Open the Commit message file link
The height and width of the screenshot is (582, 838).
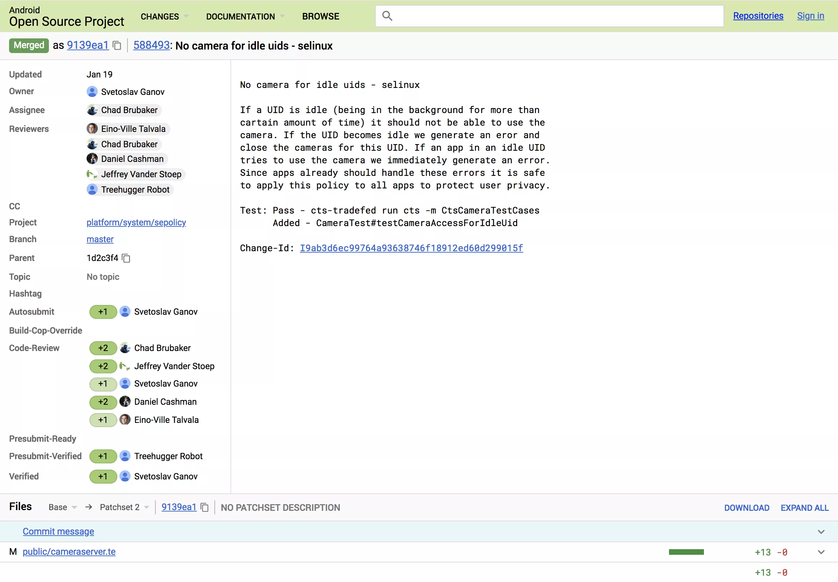coord(58,532)
